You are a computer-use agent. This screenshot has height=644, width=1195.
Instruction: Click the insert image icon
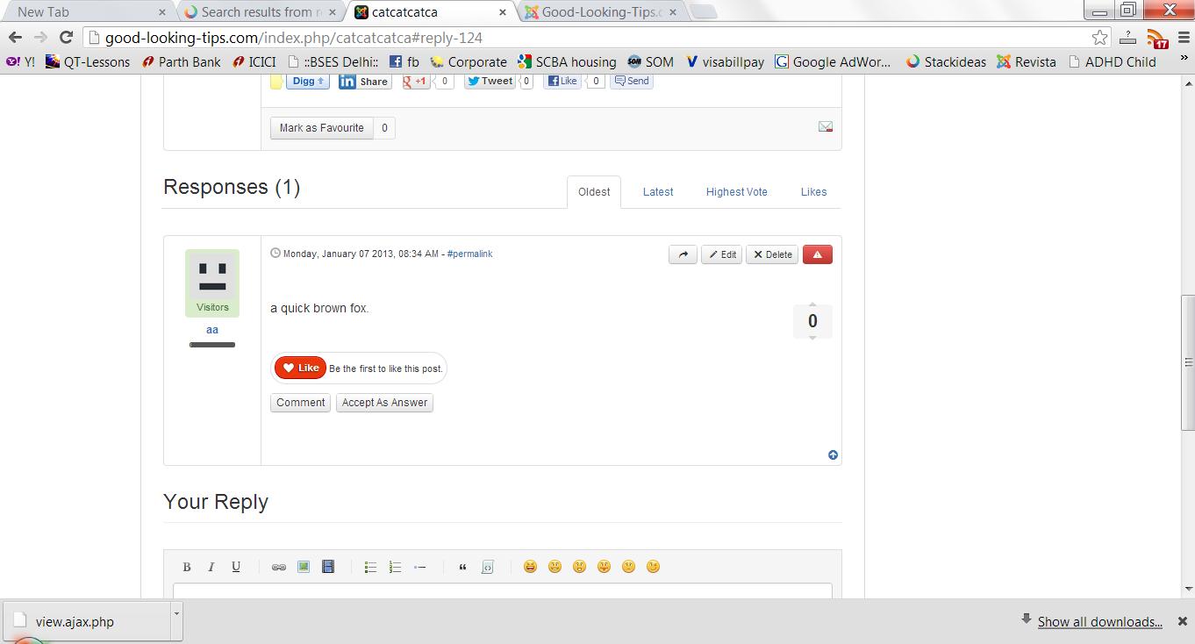click(x=303, y=566)
